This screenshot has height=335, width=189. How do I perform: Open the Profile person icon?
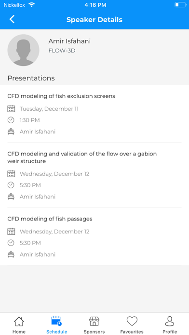(x=170, y=321)
